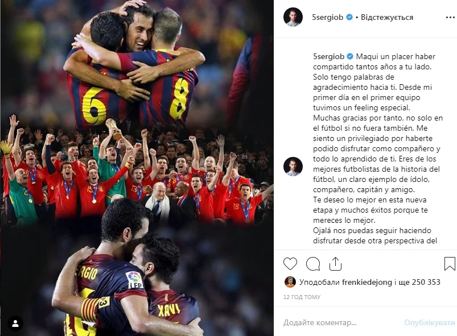Image resolution: width=457 pixels, height=336 pixels.
Task: Focus the Додайте коментар input field
Action: click(x=341, y=322)
